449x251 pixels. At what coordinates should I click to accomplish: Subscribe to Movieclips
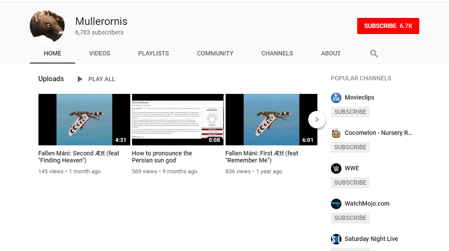point(350,112)
